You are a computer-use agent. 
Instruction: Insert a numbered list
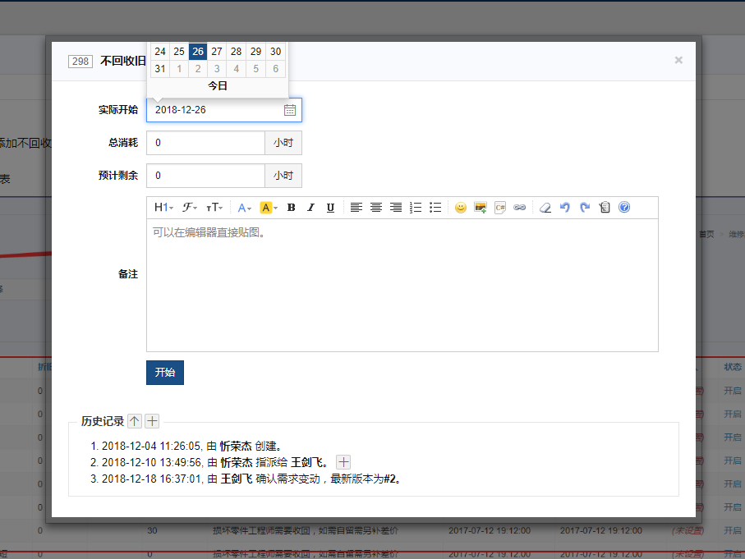click(416, 208)
